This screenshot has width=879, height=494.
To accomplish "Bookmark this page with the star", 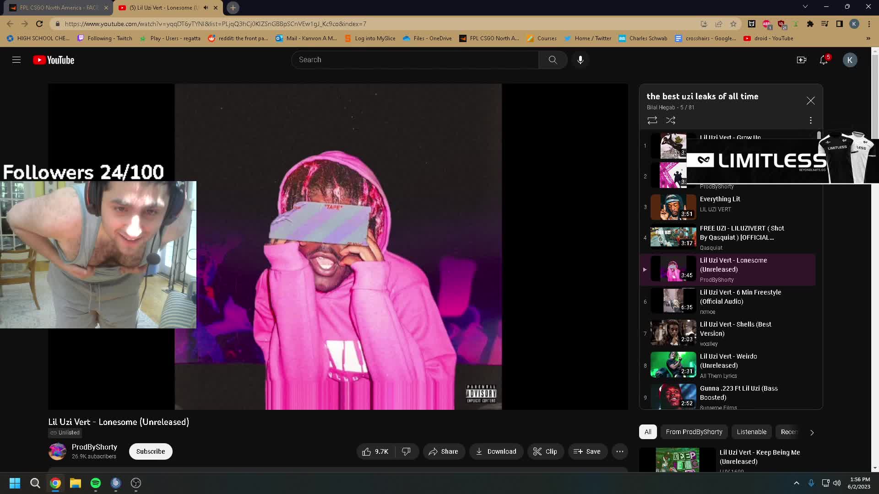I will coord(733,24).
